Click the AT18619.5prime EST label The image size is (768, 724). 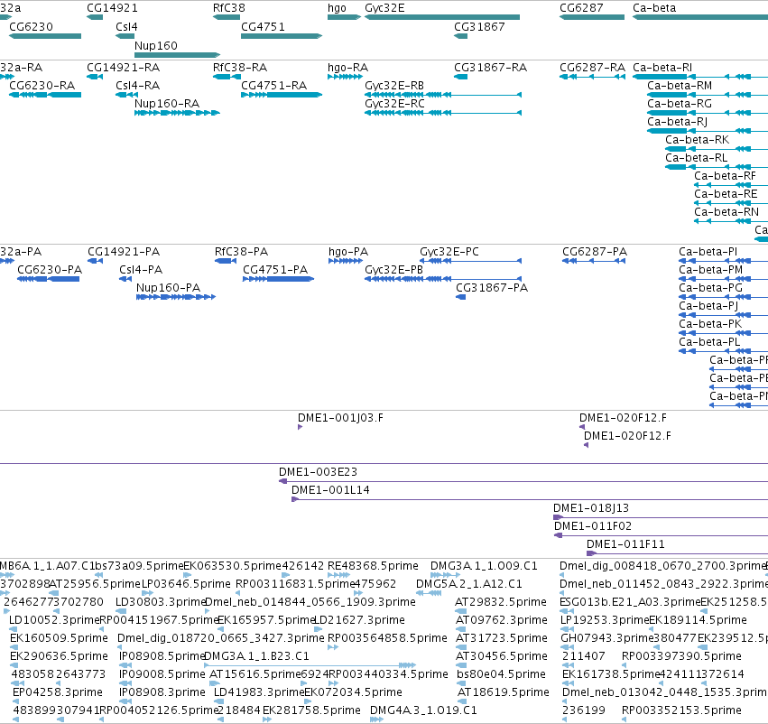coord(504,692)
